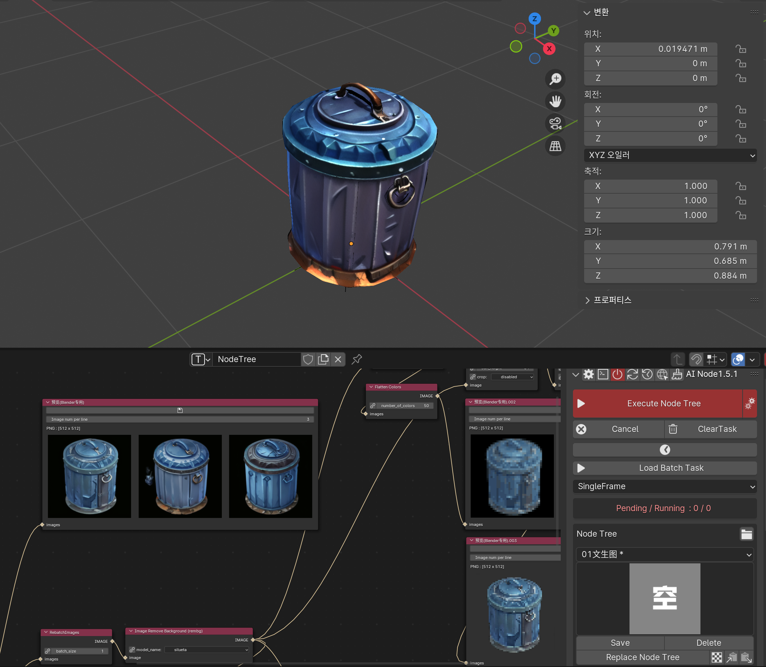Viewport: 766px width, 667px height.
Task: Toggle fake user shield for NodeTree
Action: [x=308, y=359]
